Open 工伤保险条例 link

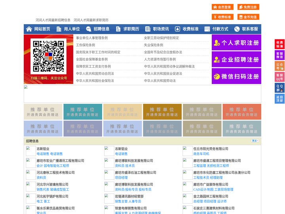85,45
